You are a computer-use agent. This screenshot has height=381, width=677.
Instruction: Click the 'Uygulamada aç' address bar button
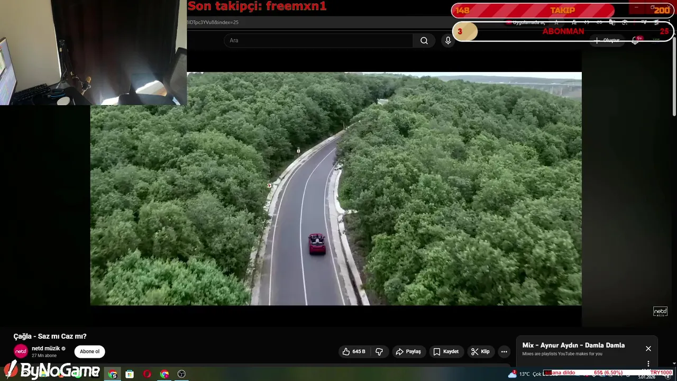tap(525, 22)
